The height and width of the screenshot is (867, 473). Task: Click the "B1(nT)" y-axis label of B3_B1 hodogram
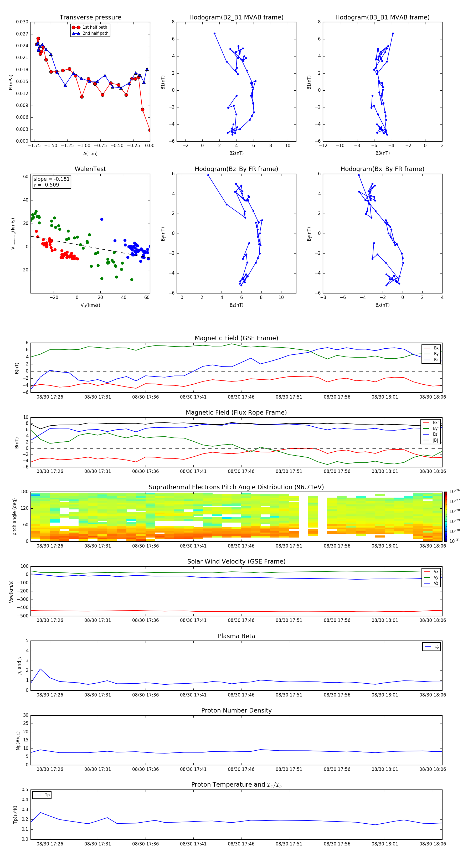[x=309, y=82]
